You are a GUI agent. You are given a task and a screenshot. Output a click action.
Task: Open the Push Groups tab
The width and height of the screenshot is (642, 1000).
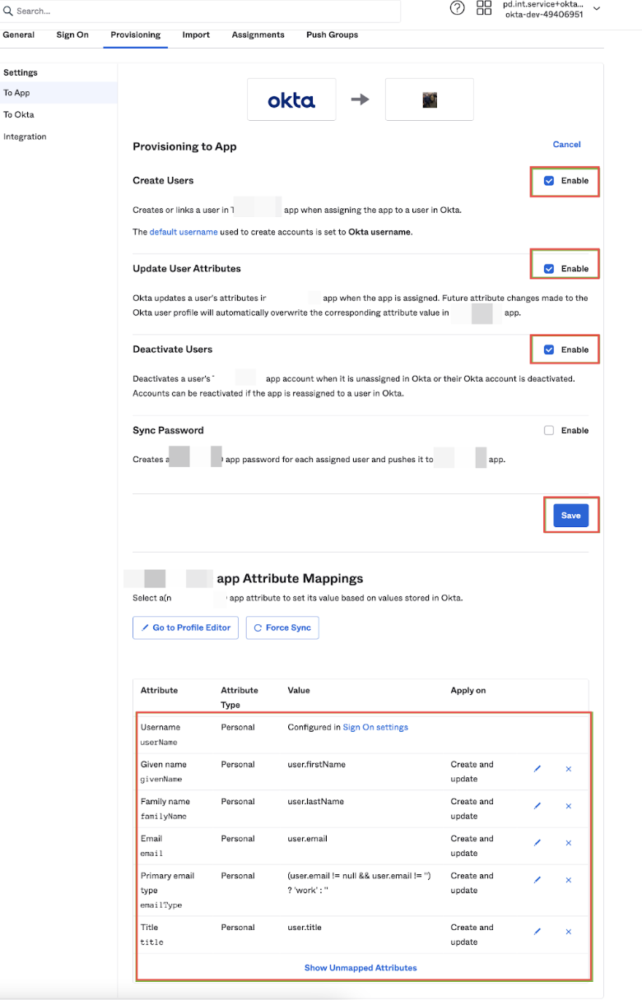point(332,35)
